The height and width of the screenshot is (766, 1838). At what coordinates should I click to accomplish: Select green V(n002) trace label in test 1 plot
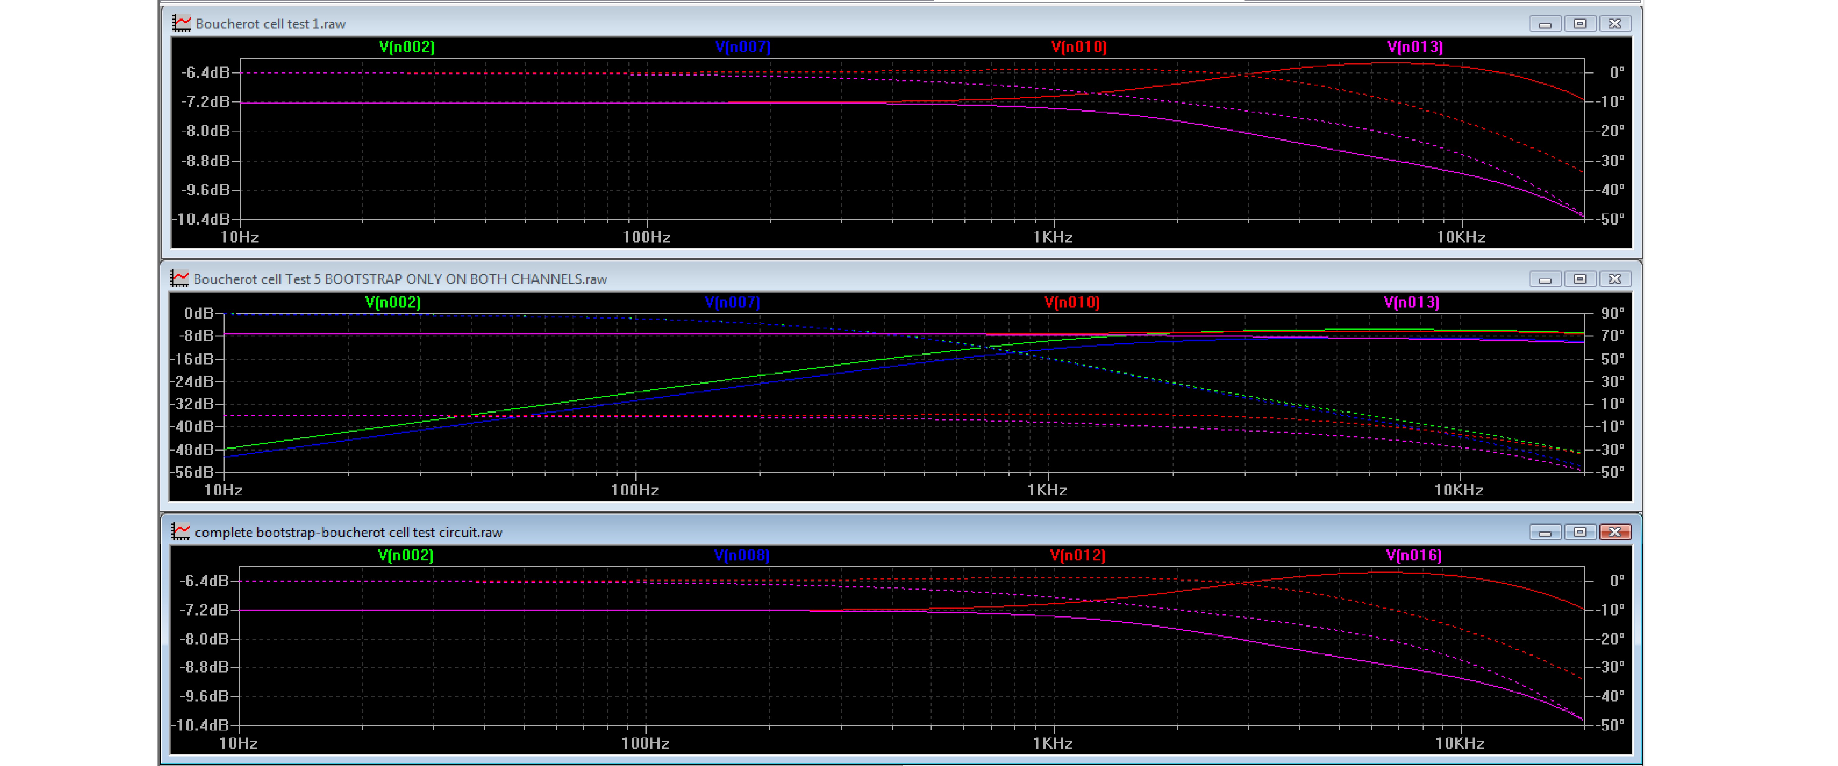pos(407,47)
